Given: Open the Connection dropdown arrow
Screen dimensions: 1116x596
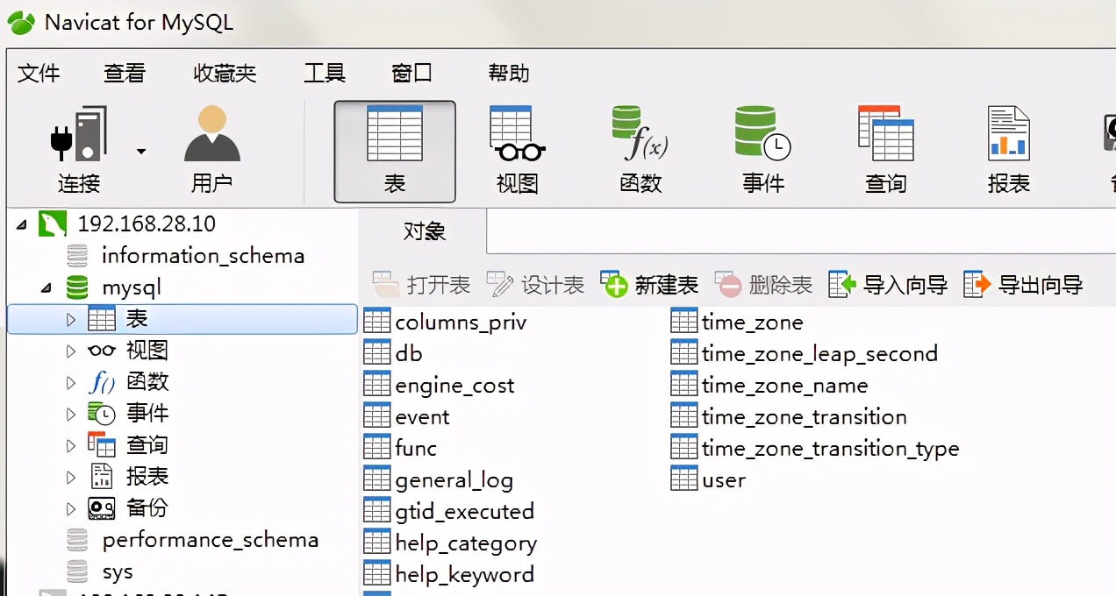Looking at the screenshot, I should 141,152.
